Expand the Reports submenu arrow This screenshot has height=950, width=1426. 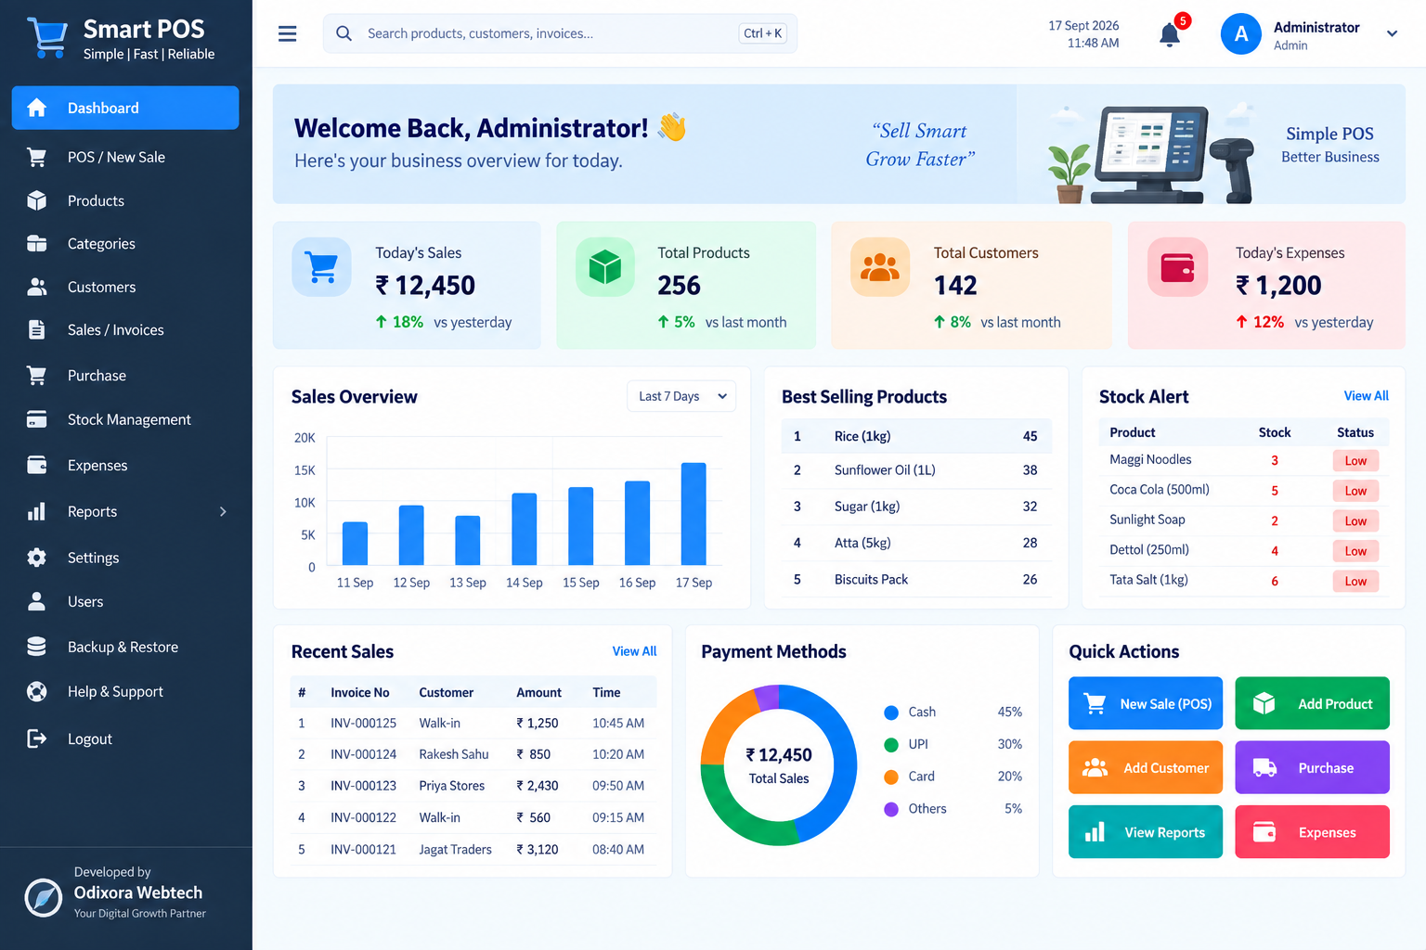(x=223, y=511)
